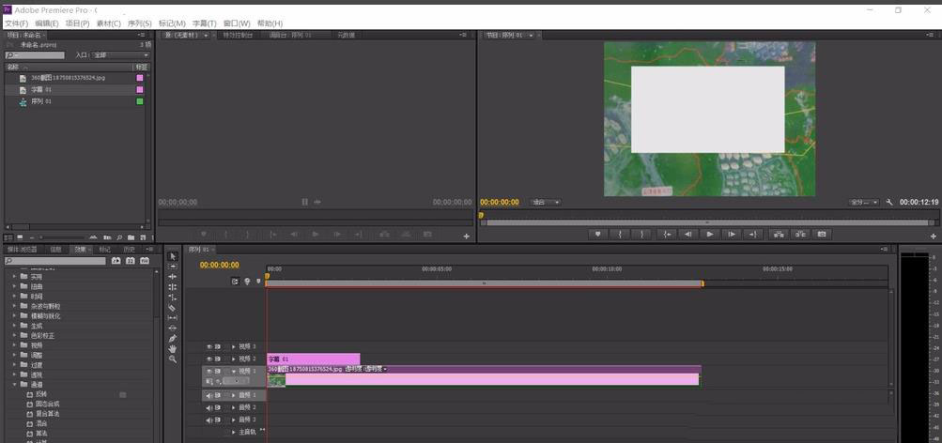The height and width of the screenshot is (443, 942).
Task: Open program monitor wrench settings
Action: (889, 203)
